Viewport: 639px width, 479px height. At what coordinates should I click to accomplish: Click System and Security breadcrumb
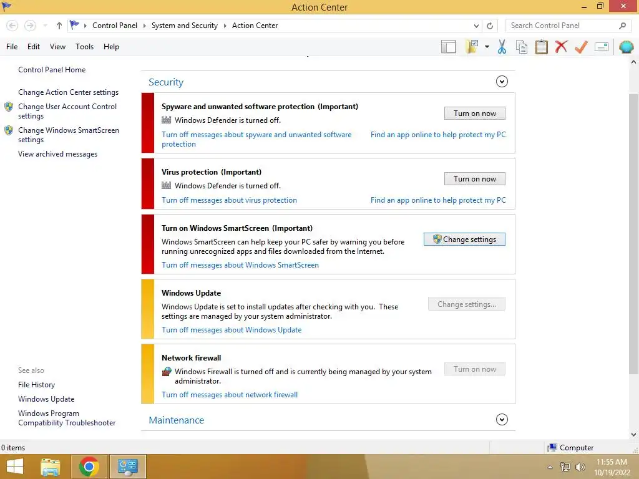click(x=185, y=26)
